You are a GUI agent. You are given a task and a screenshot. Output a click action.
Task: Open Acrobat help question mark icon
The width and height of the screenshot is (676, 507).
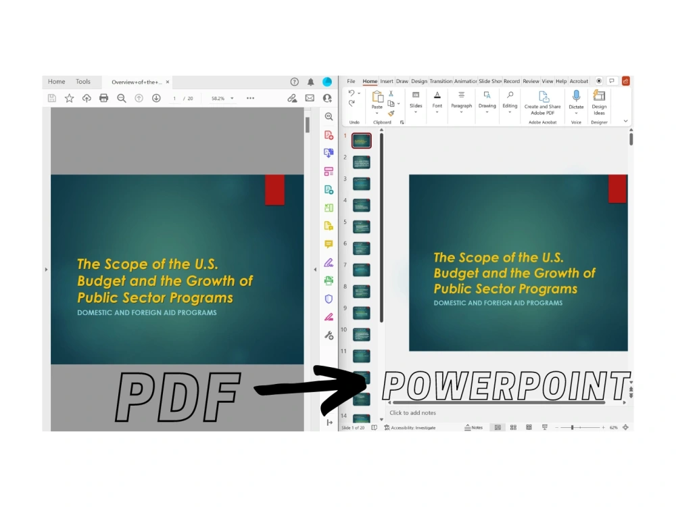295,82
